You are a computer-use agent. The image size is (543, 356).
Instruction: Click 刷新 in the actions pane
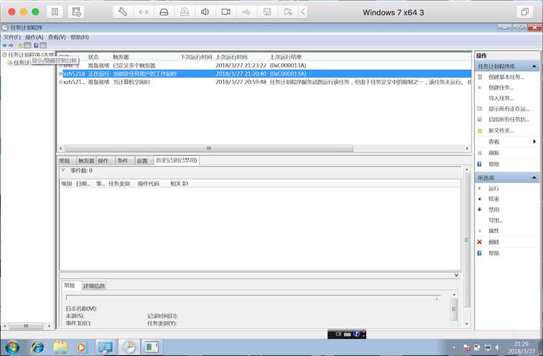pyautogui.click(x=494, y=153)
